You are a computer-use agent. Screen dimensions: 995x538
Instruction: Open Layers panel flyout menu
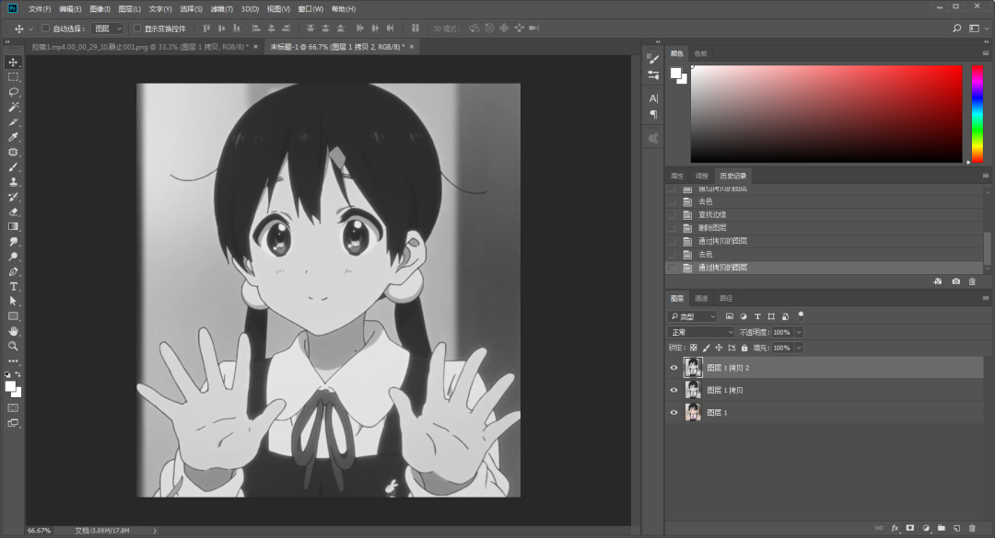pos(986,298)
